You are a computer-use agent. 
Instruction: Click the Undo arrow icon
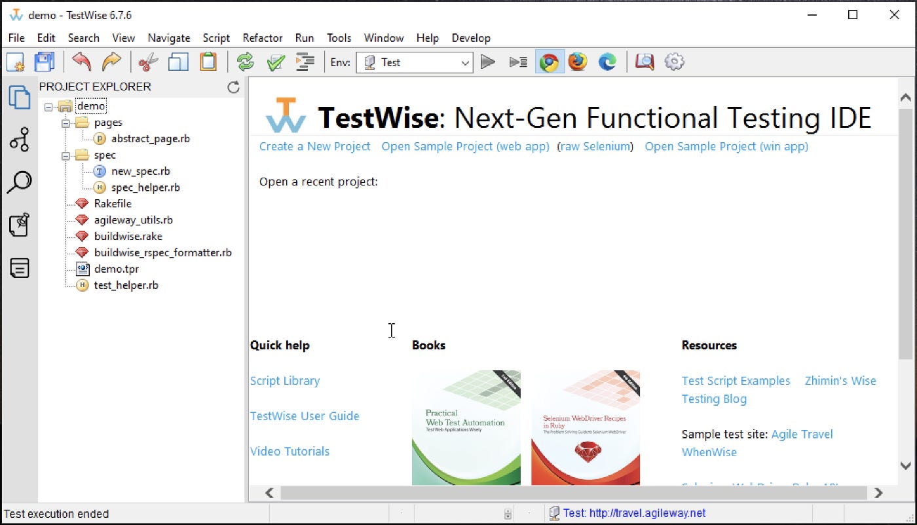[82, 62]
